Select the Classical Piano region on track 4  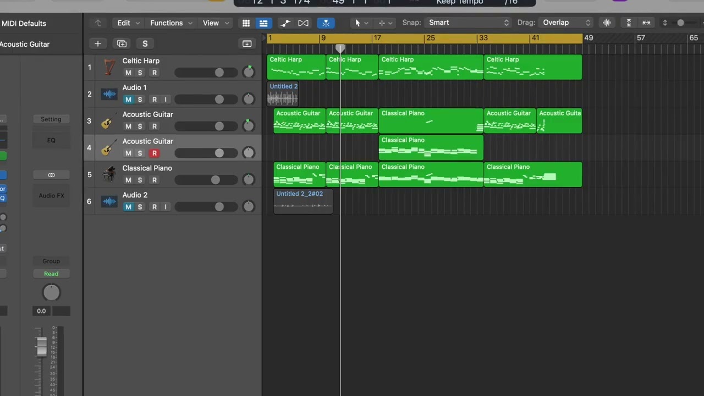coord(431,148)
